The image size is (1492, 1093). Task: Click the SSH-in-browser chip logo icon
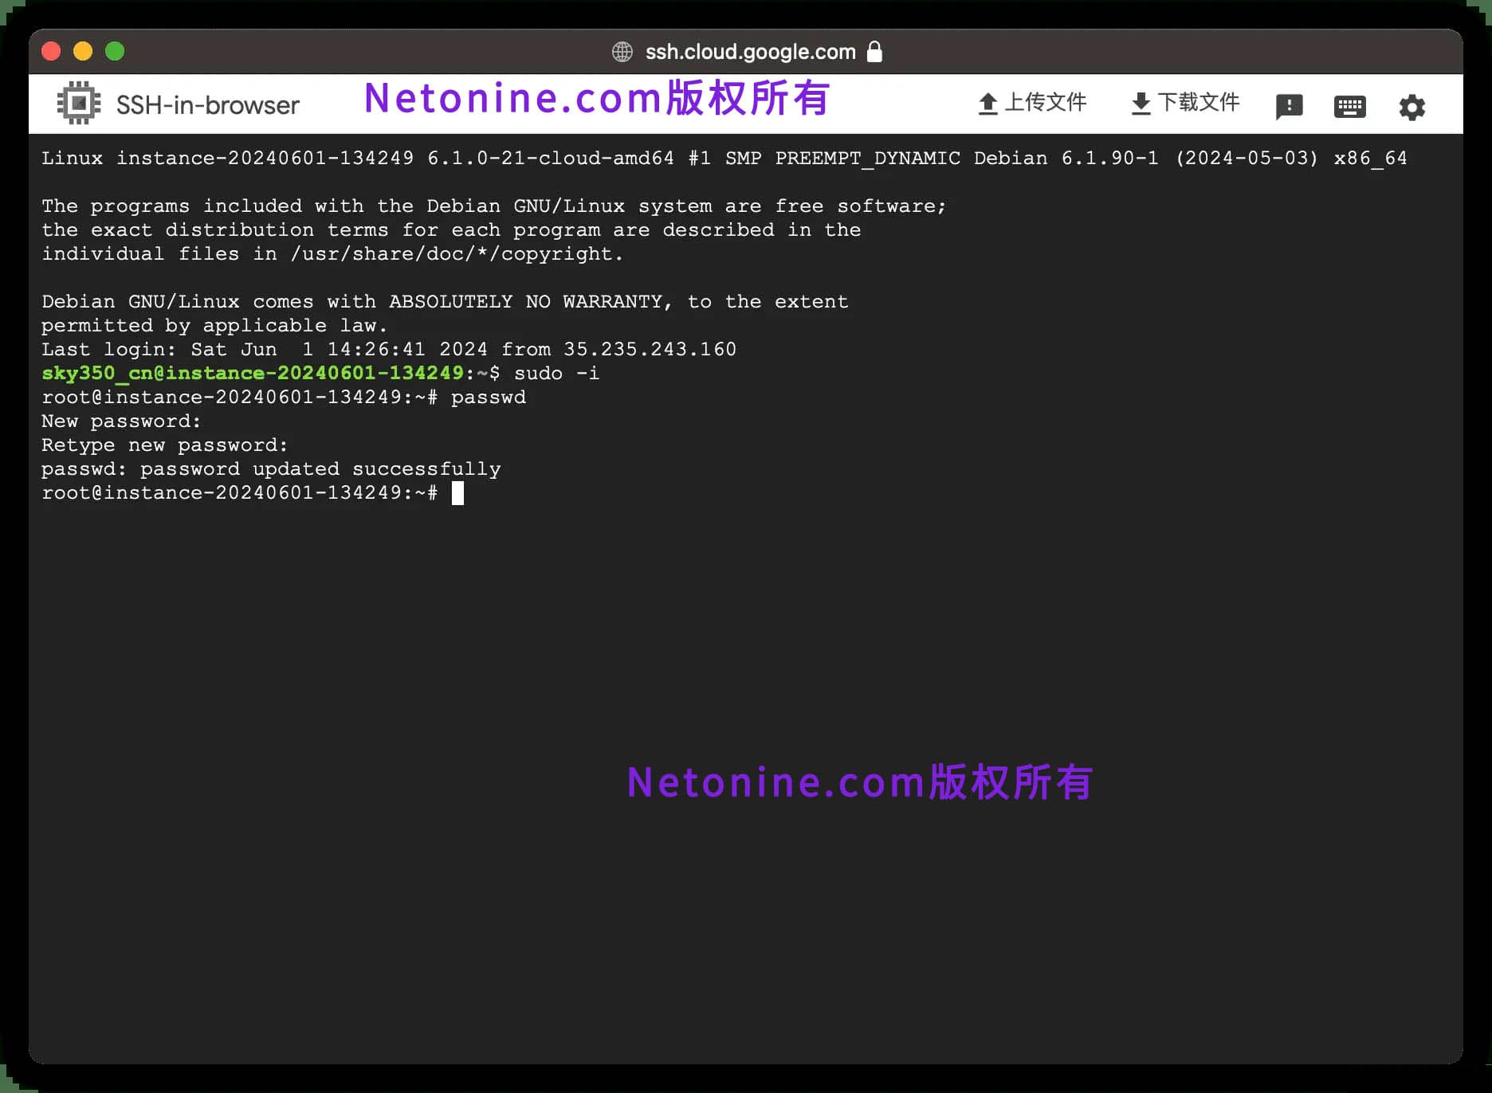tap(79, 104)
